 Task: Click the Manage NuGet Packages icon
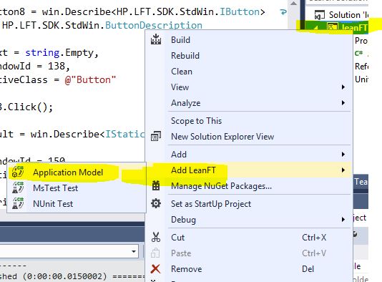point(156,185)
